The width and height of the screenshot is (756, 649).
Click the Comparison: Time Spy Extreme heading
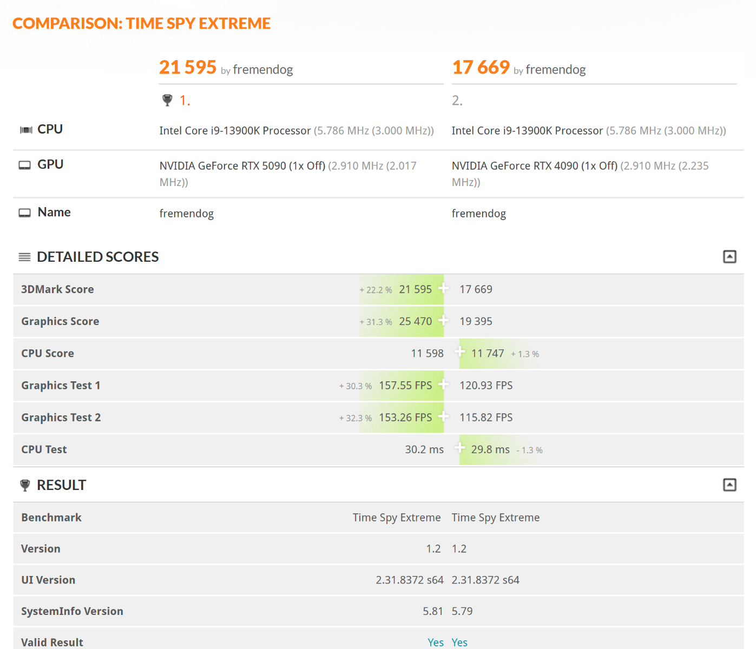click(x=142, y=23)
